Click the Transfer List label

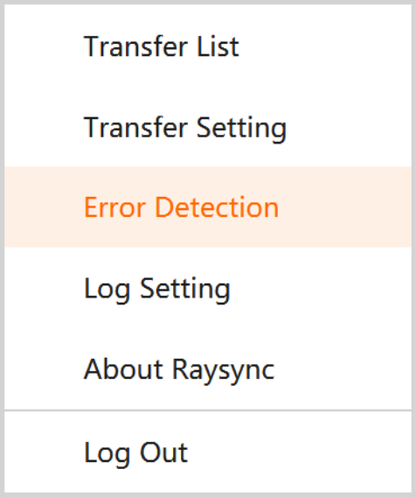tap(161, 46)
